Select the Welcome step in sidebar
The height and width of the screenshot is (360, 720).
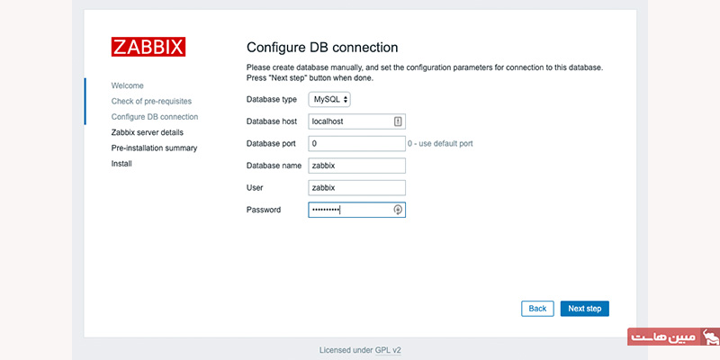127,85
